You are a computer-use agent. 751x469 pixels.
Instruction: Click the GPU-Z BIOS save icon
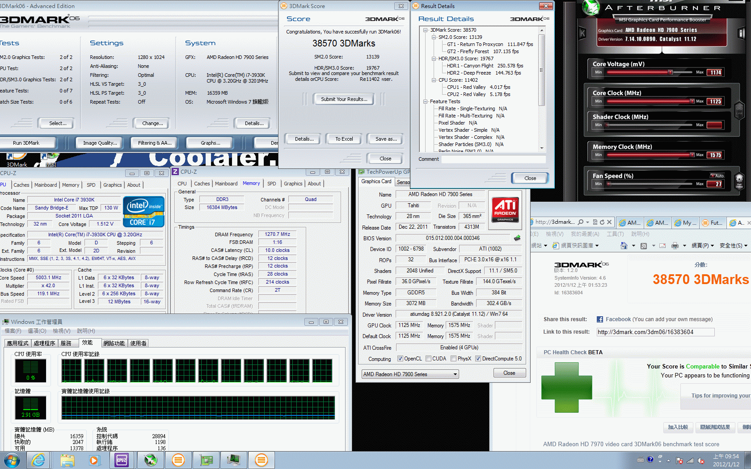pyautogui.click(x=517, y=238)
